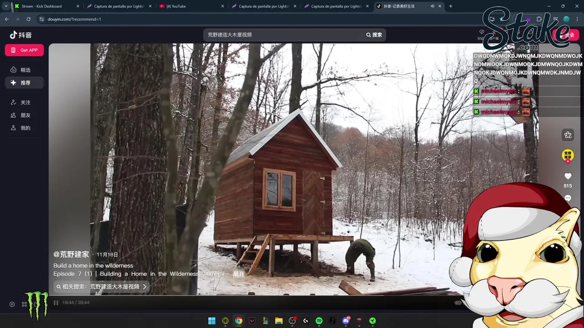
Task: Open the 荒野建家 author avatar
Action: click(x=568, y=155)
